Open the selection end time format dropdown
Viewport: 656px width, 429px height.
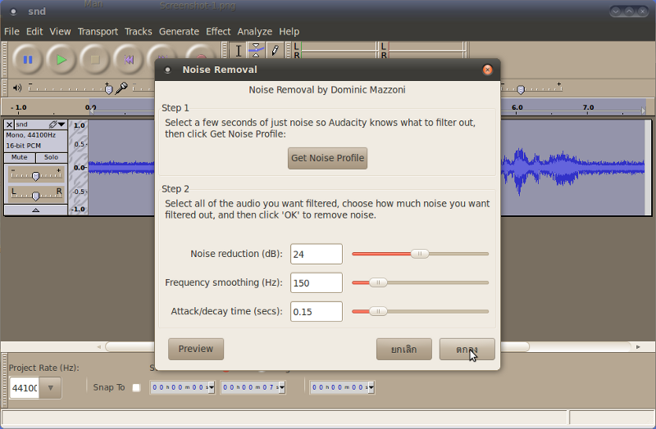coord(282,387)
